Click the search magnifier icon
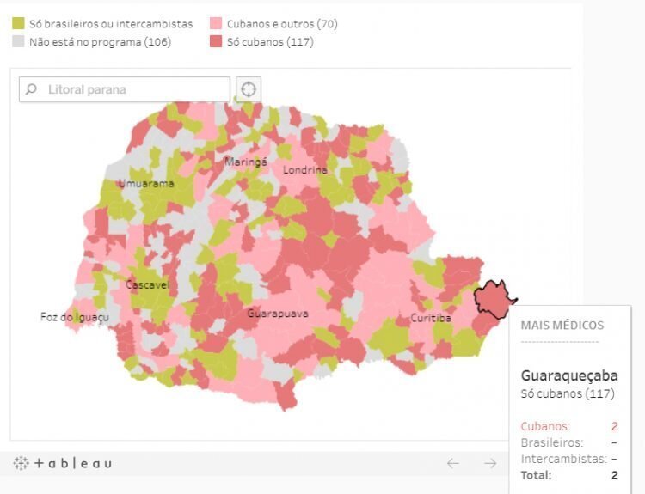645x494 pixels. click(31, 89)
